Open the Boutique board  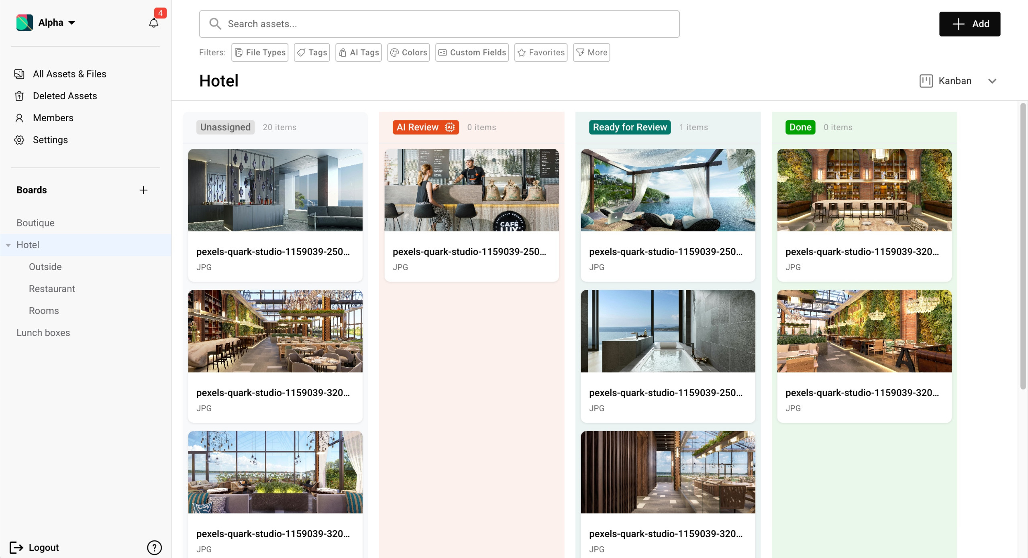point(35,223)
